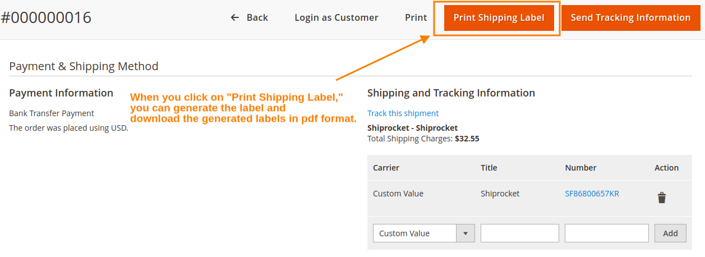Click the Carrier column header
705x257 pixels.
386,168
